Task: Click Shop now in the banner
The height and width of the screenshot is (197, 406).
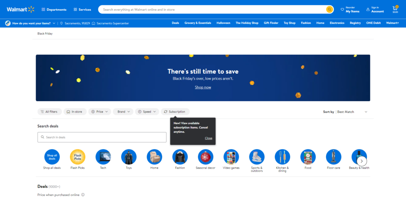Action: point(203,88)
